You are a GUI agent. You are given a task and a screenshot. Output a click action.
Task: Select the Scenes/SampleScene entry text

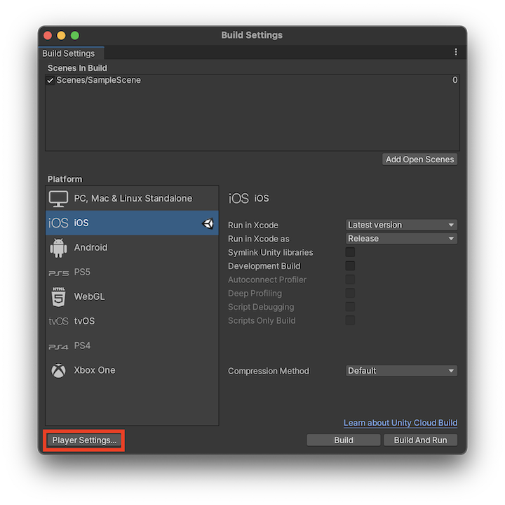98,80
